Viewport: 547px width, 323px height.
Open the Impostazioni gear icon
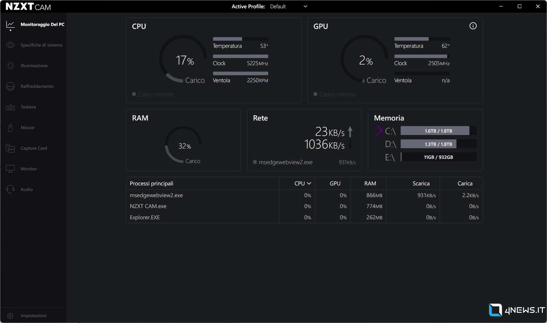pyautogui.click(x=10, y=316)
